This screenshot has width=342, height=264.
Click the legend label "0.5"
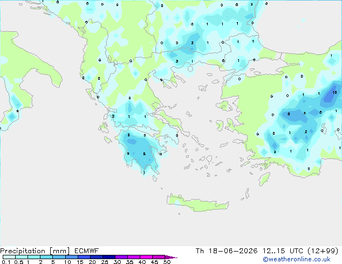(18, 262)
